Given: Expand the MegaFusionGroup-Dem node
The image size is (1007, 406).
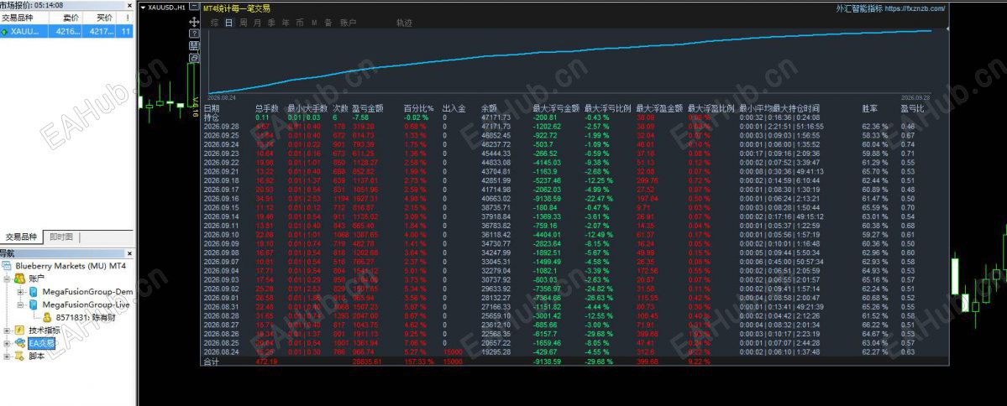Looking at the screenshot, I should (x=20, y=292).
